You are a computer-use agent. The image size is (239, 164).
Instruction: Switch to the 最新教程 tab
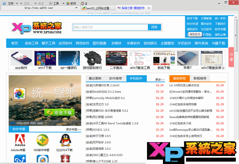pyautogui.click(x=180, y=78)
